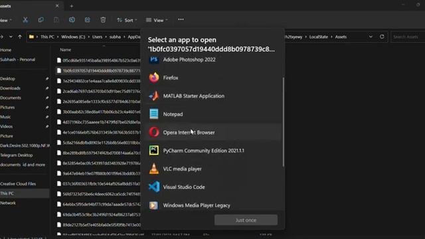Viewport: 425px width, 239px height.
Task: Select Opera Internet Browser
Action: point(212,132)
